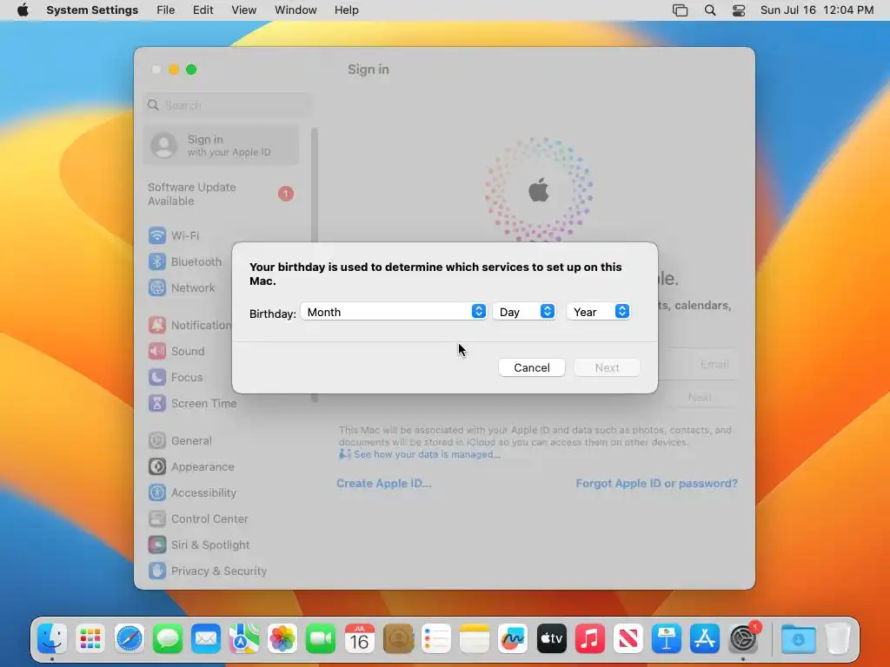Open Reminders from the Dock
This screenshot has height=667, width=890.
[x=436, y=639]
